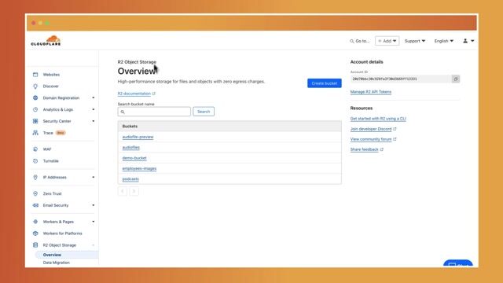Expand the Workers & Pages submenu arrow

click(94, 222)
